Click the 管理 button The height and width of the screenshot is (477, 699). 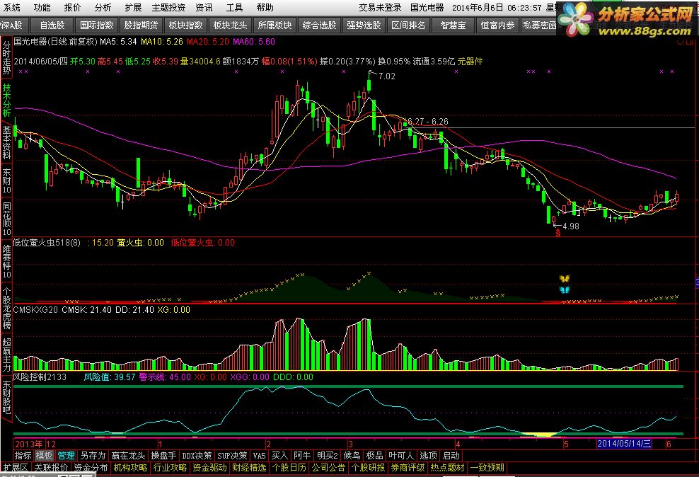click(66, 456)
